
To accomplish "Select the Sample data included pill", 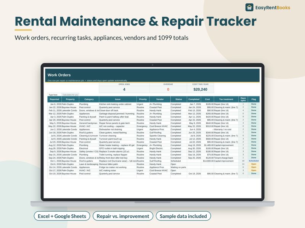I will point(183,216).
